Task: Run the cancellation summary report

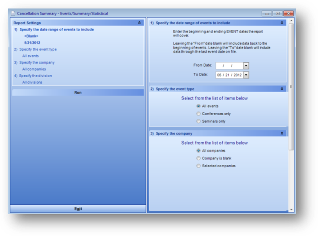Action: 78,93
